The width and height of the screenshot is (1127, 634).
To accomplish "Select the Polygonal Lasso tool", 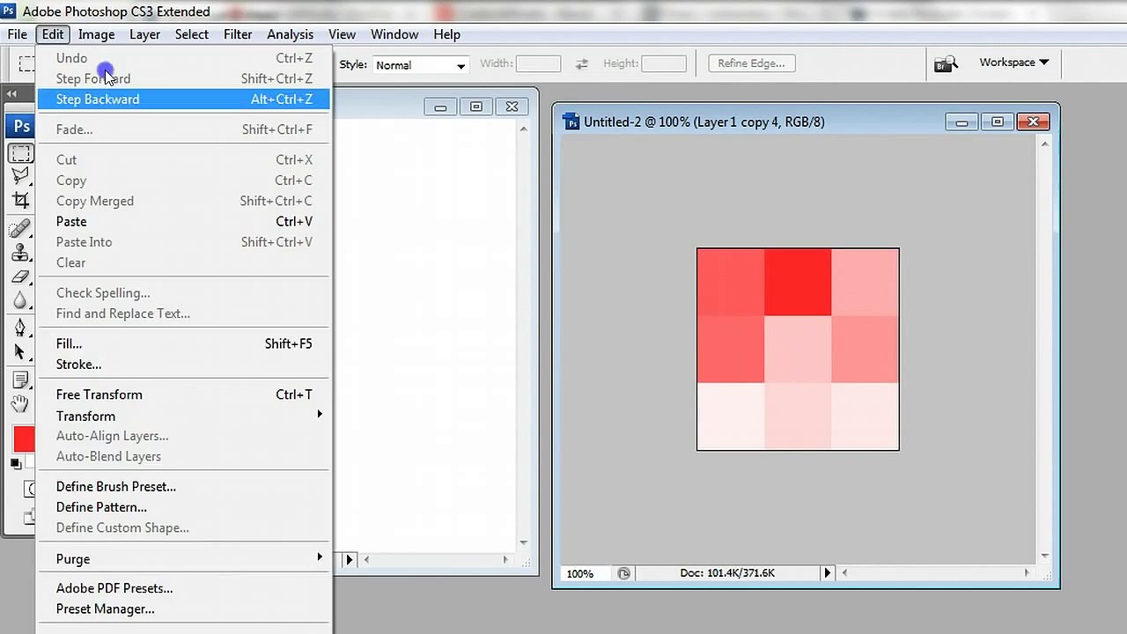I will pyautogui.click(x=20, y=176).
